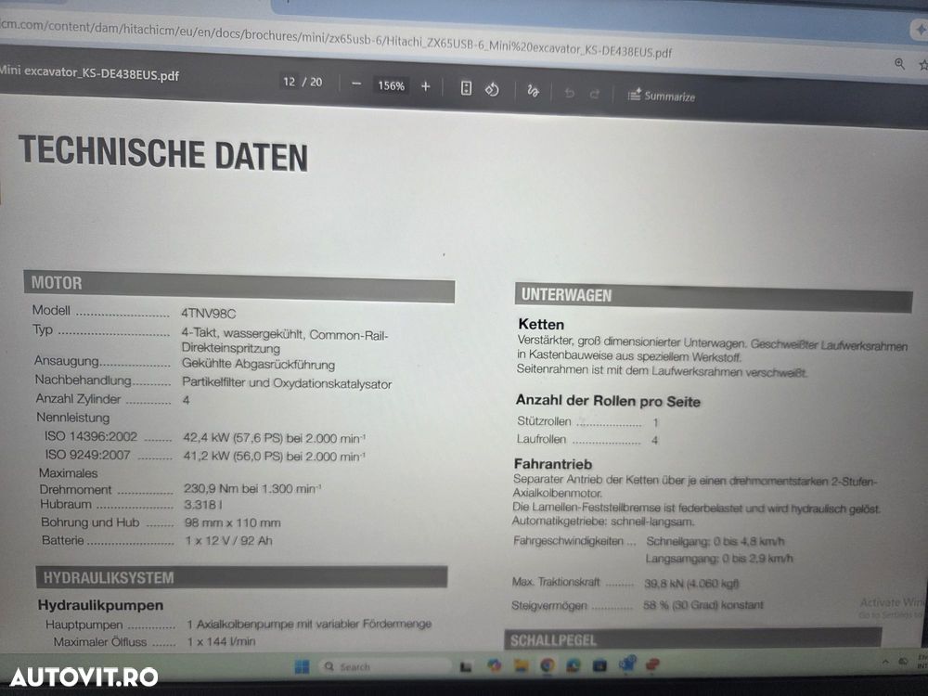The image size is (928, 696).
Task: Click the browser address bar URL
Action: click(336, 38)
